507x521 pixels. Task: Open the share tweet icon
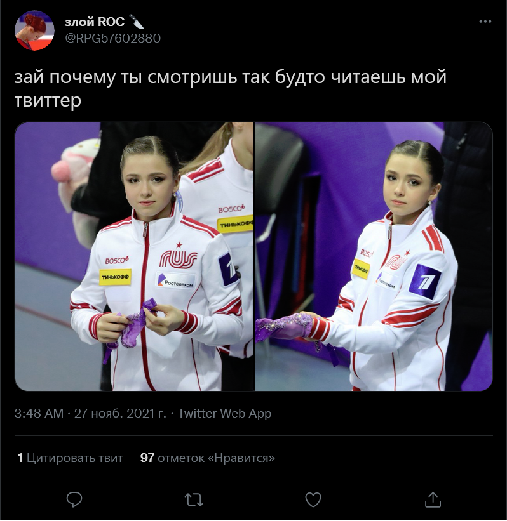point(433,499)
